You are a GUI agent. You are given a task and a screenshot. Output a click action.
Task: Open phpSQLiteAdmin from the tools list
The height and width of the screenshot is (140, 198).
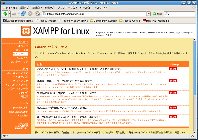(19, 112)
